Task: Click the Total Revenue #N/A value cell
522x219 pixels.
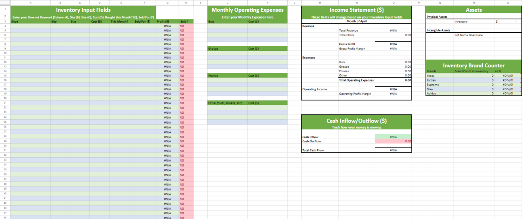Action: [x=393, y=31]
